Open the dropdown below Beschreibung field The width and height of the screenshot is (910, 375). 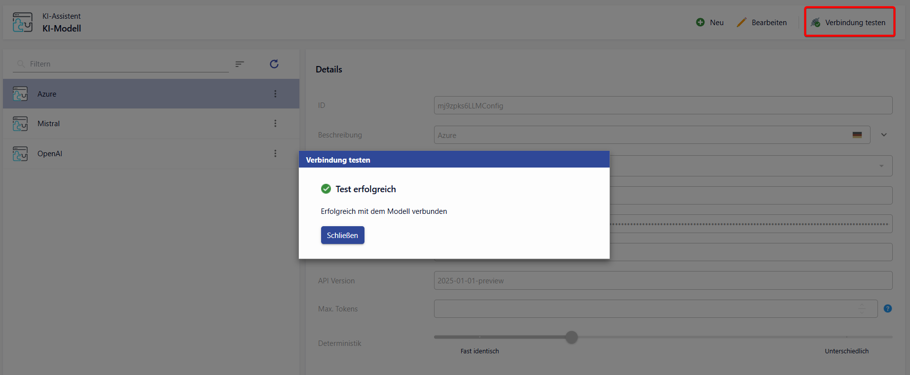pos(881,166)
